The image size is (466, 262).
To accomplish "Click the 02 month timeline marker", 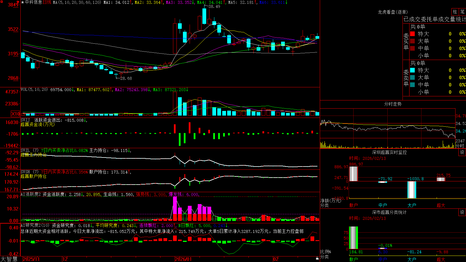I will click(276, 259).
